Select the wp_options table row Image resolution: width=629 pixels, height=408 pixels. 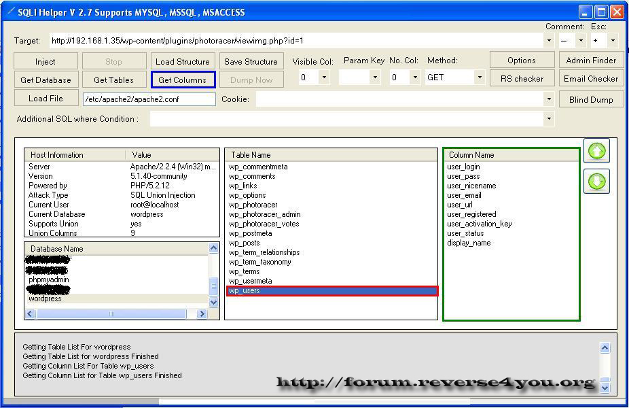(x=331, y=195)
